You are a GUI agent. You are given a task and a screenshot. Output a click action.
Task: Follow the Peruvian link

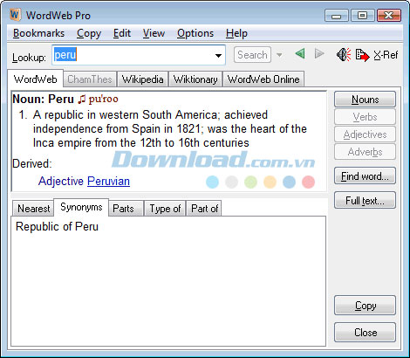point(108,182)
